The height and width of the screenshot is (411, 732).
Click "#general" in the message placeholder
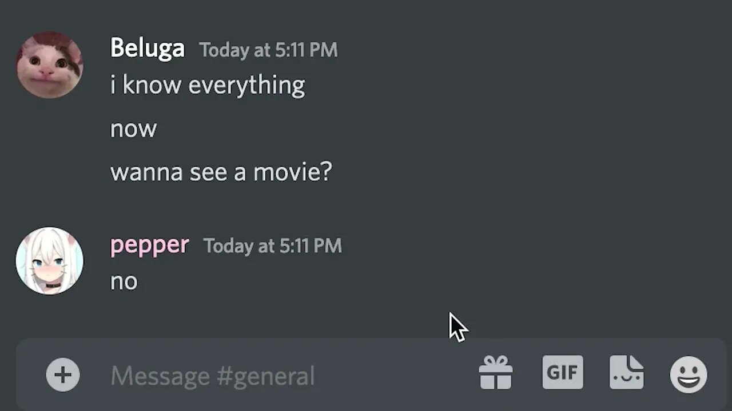(x=265, y=376)
